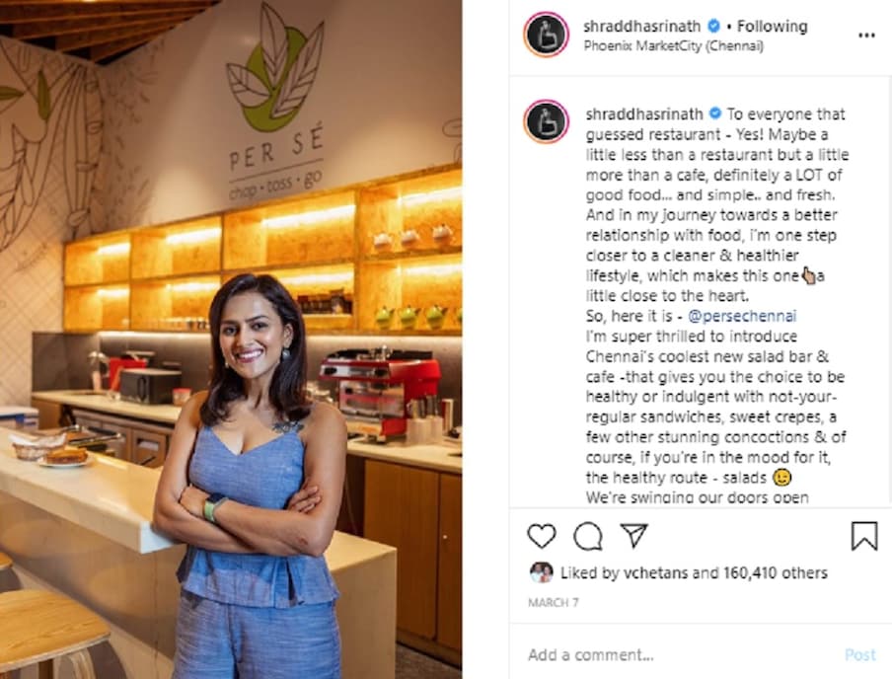Viewport: 892px width, 679px height.
Task: Toggle the Following button
Action: 772,27
